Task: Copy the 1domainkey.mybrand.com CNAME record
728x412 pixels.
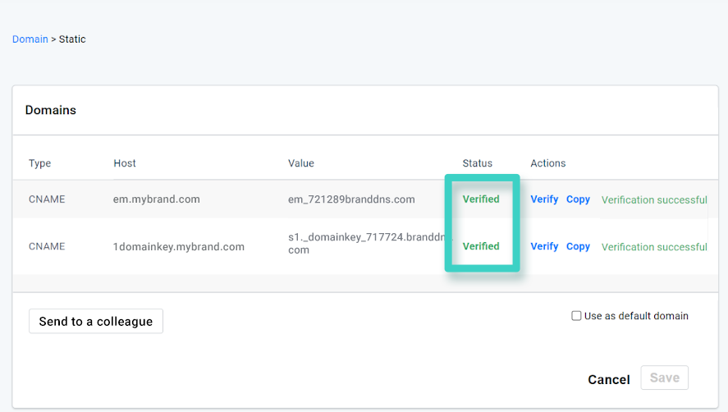Action: [578, 246]
